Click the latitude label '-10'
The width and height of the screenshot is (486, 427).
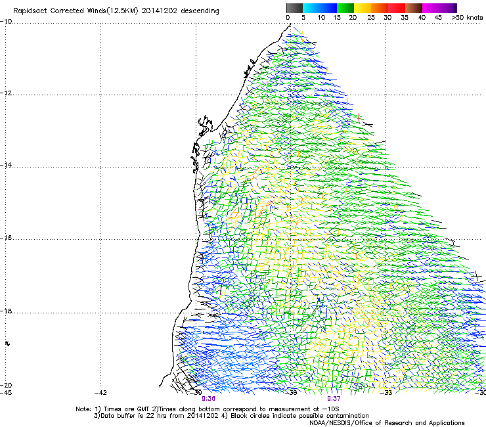[6, 22]
